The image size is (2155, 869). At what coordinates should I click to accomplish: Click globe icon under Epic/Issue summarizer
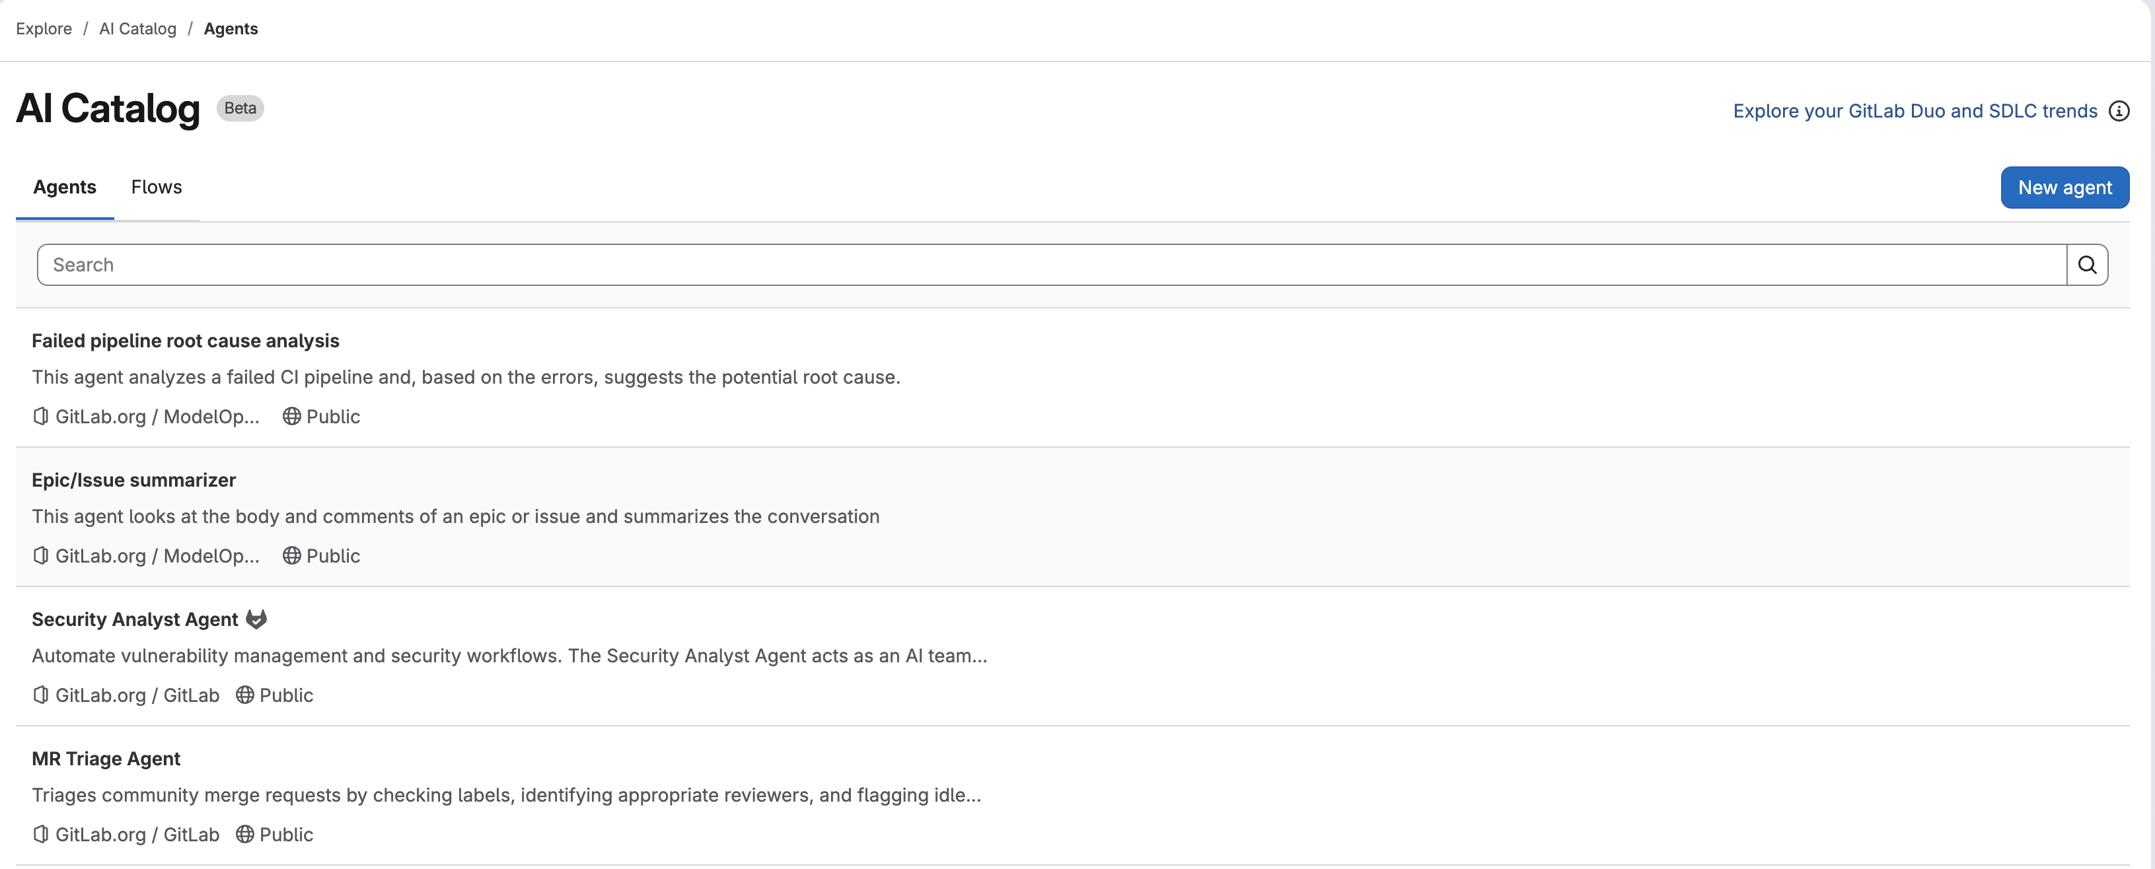[x=291, y=555]
